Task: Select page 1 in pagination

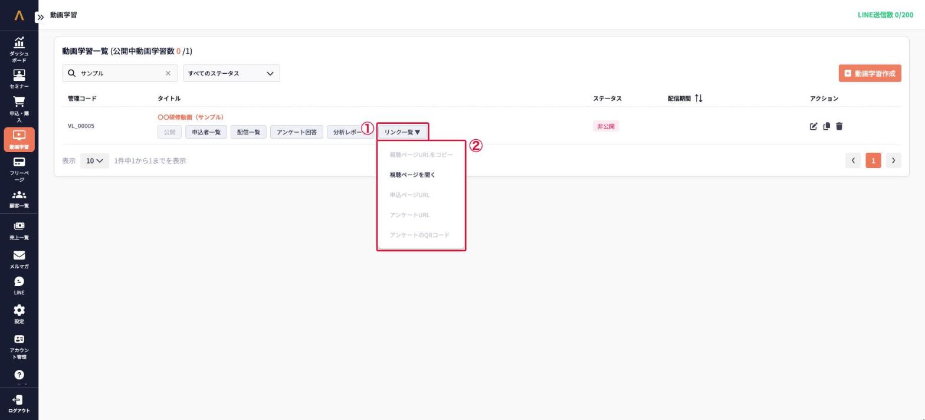Action: coord(873,160)
